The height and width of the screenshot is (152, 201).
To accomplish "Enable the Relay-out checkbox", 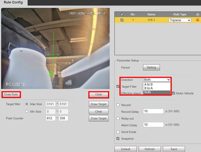I will pos(118,118).
